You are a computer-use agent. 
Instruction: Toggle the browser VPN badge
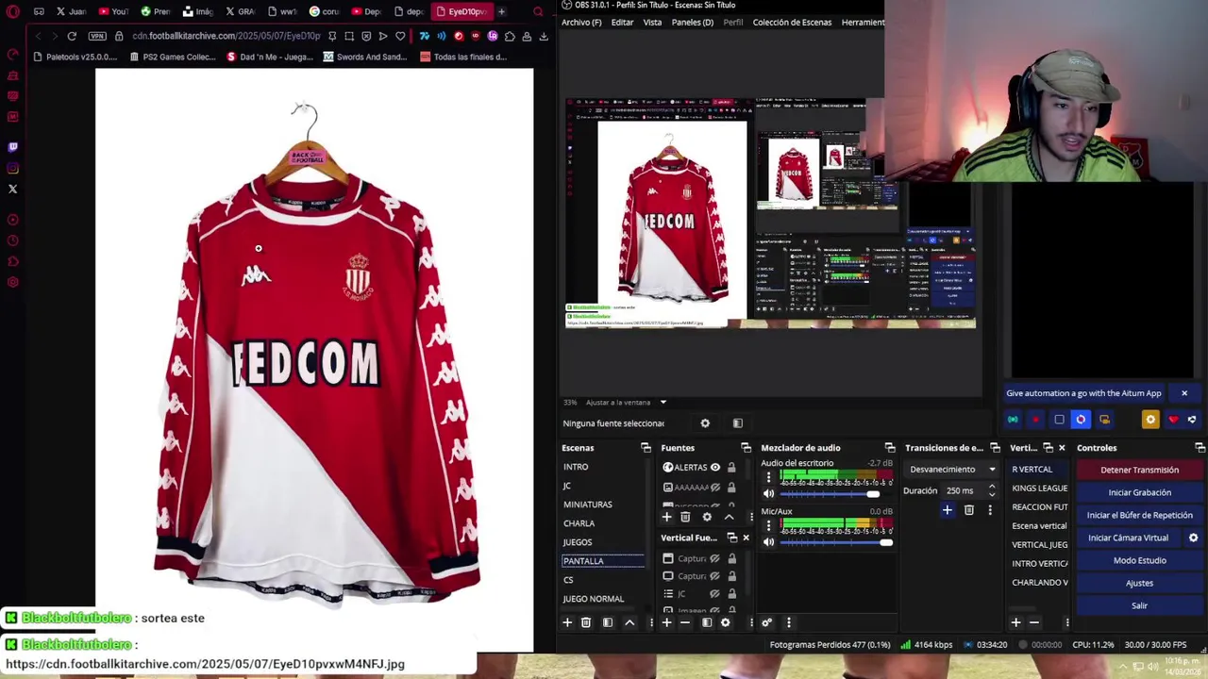97,36
